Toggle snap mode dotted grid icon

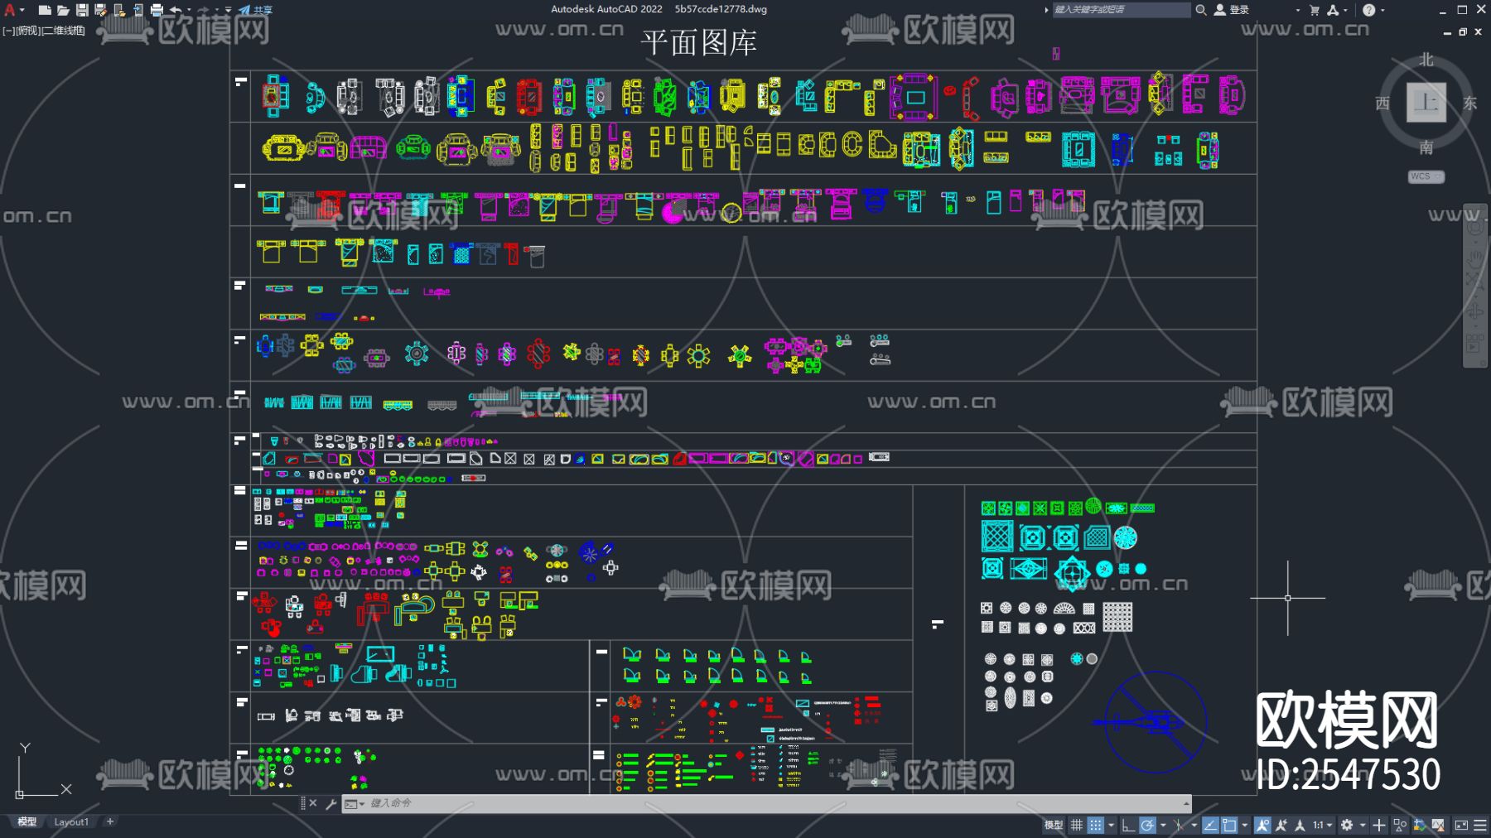pyautogui.click(x=1095, y=825)
